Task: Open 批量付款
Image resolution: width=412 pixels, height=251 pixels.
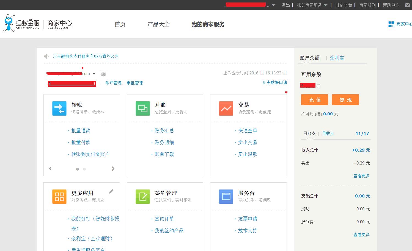Action: click(x=81, y=143)
